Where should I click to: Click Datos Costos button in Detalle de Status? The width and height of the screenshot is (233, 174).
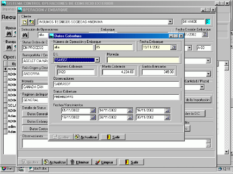coord(35,129)
